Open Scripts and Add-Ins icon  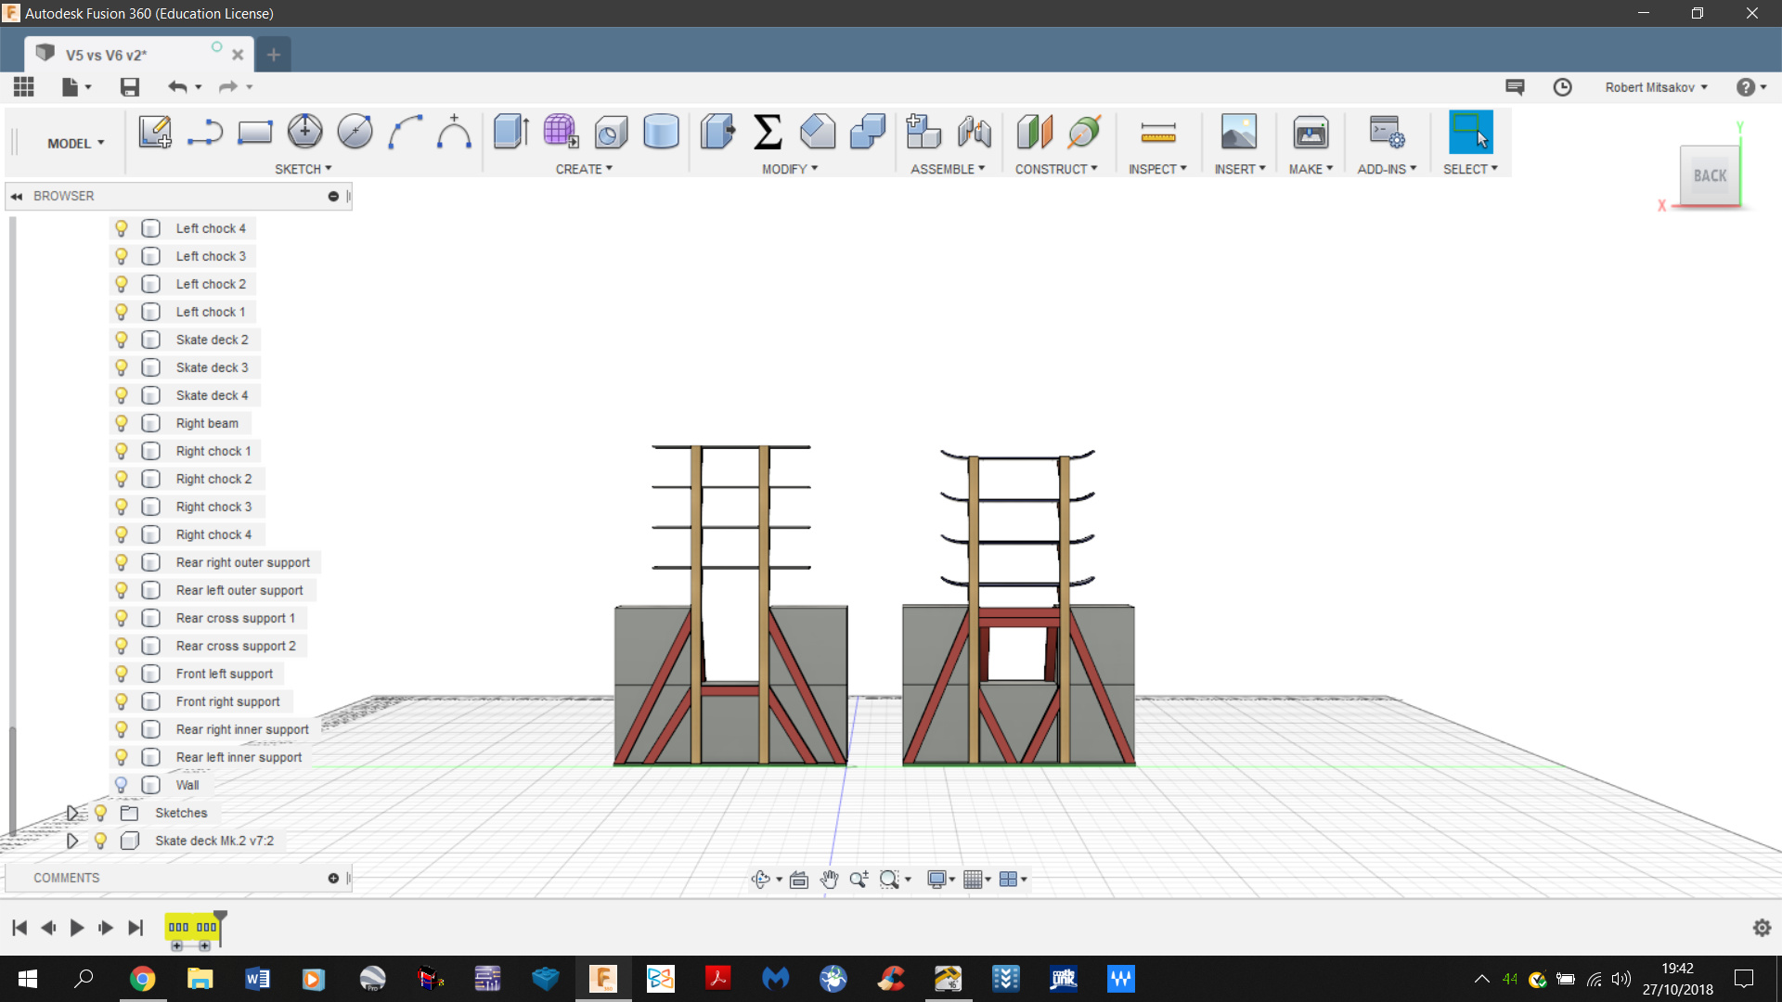1387,132
